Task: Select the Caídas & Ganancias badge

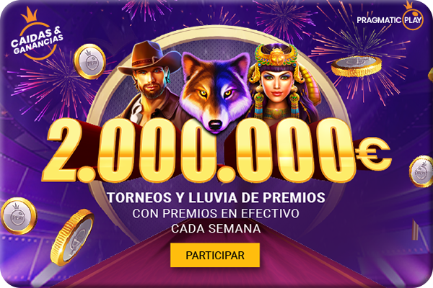Action: coord(36,37)
